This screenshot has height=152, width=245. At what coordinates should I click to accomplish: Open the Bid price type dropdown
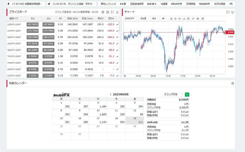coord(155,18)
